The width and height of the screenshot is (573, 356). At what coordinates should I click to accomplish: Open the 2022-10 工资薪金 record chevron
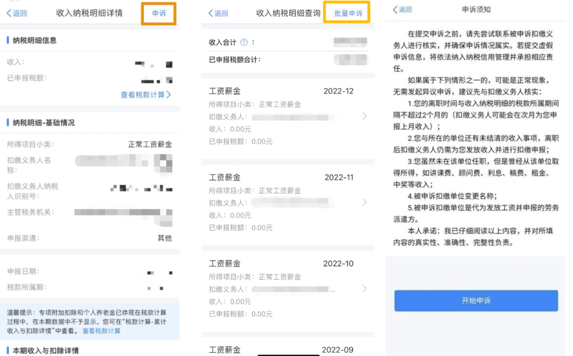pos(364,289)
